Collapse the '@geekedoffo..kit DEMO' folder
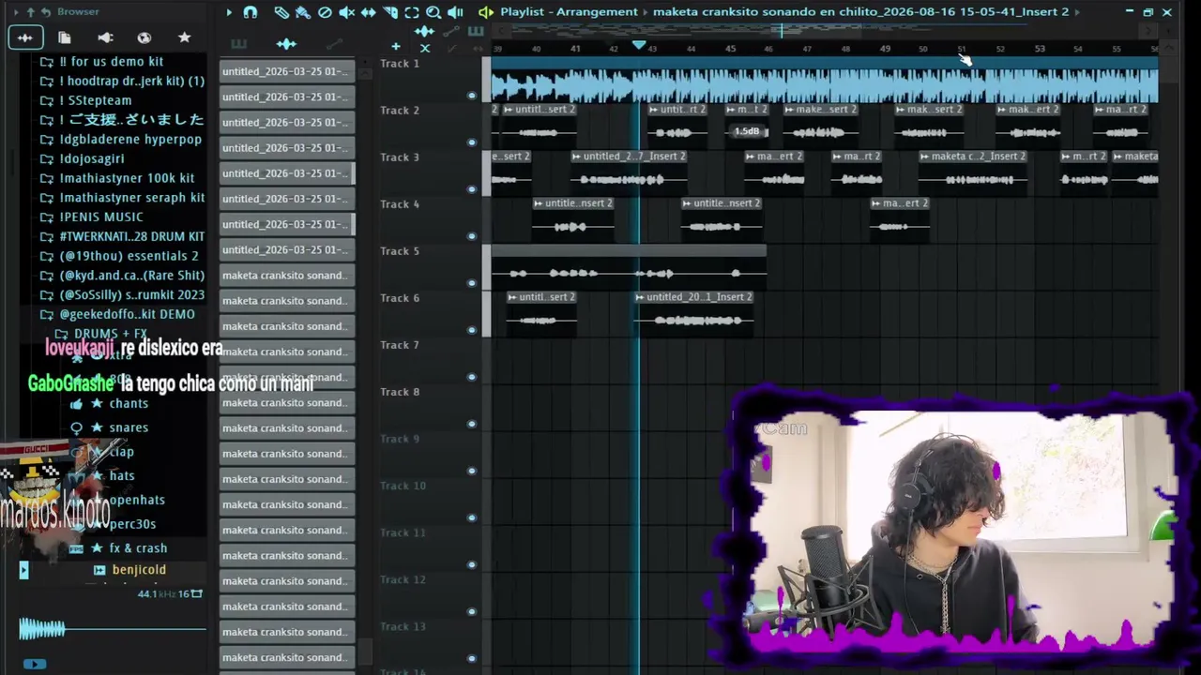The image size is (1201, 675). pyautogui.click(x=118, y=314)
